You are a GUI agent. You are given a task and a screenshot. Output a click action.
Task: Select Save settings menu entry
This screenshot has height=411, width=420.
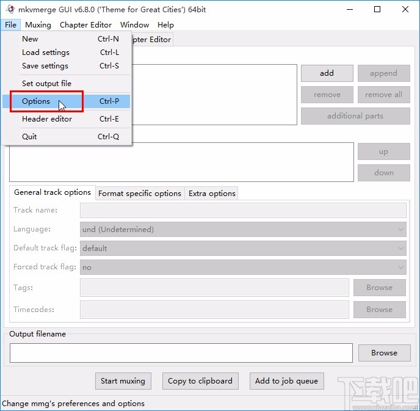click(x=66, y=65)
